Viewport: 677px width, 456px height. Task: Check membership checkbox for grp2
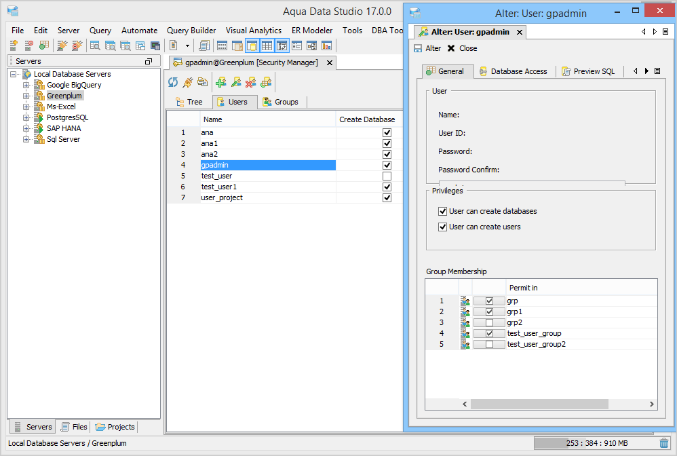(x=489, y=322)
